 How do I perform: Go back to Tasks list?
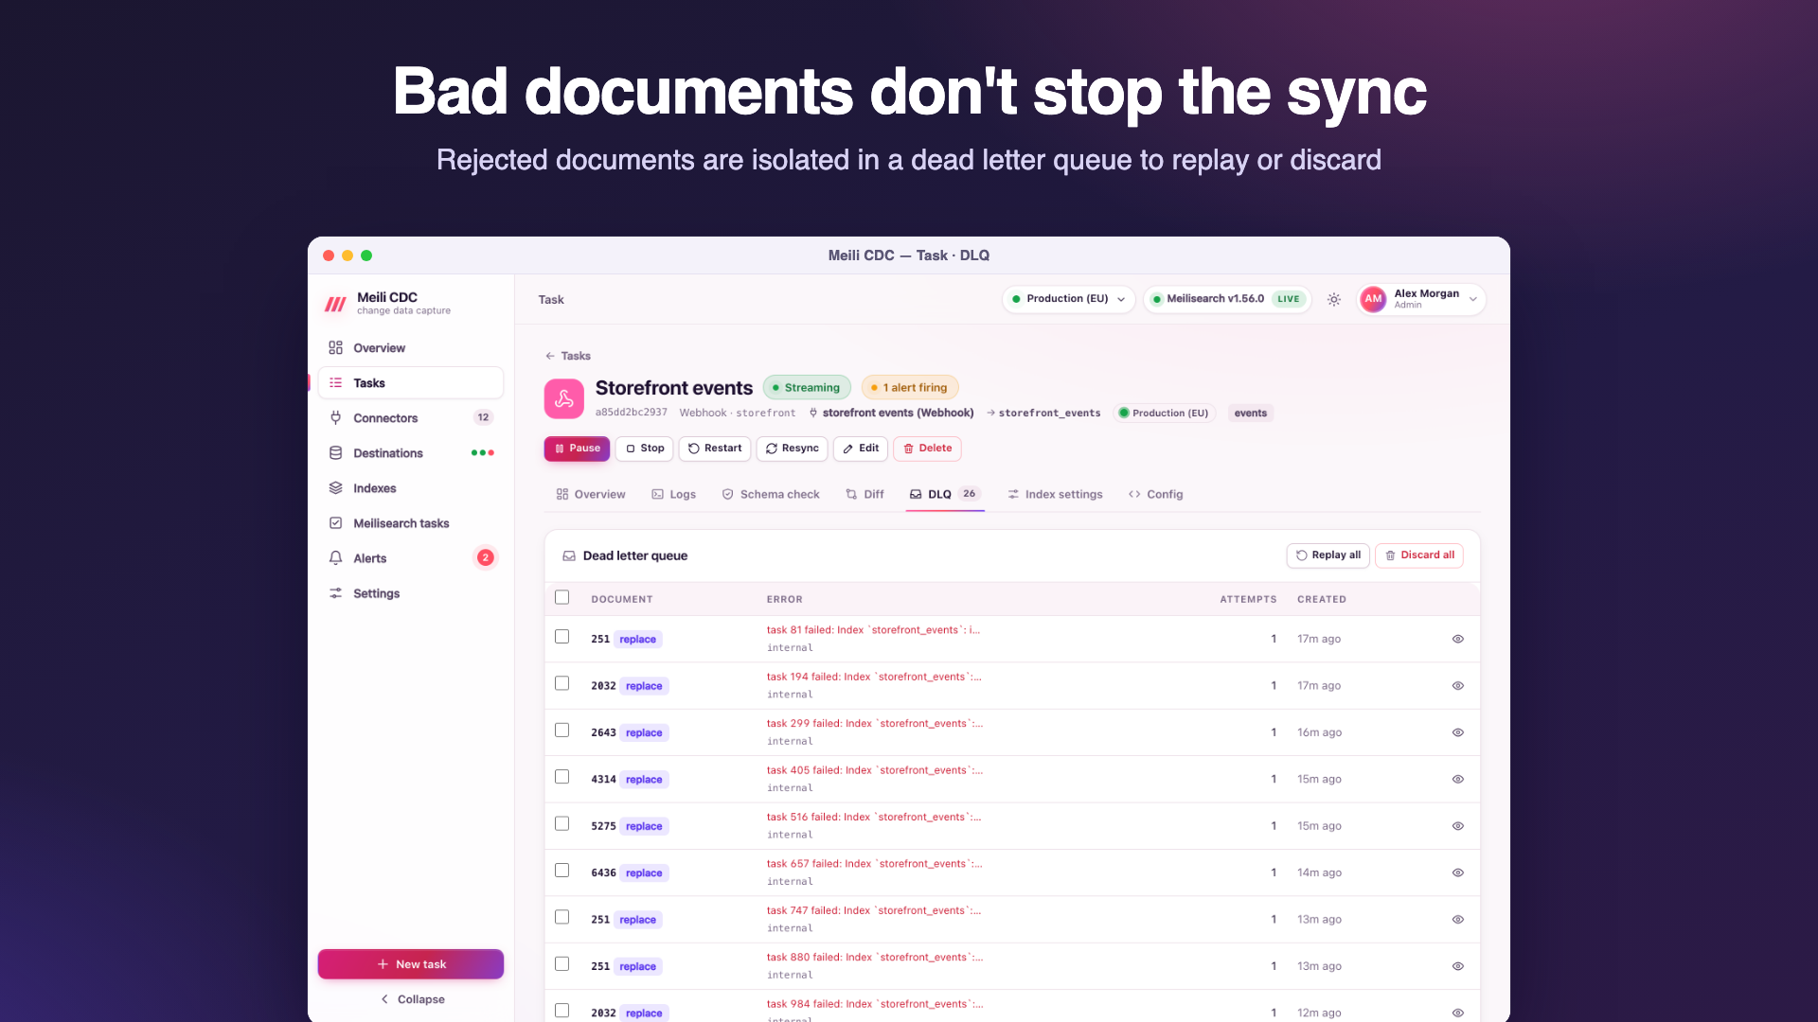click(x=568, y=356)
